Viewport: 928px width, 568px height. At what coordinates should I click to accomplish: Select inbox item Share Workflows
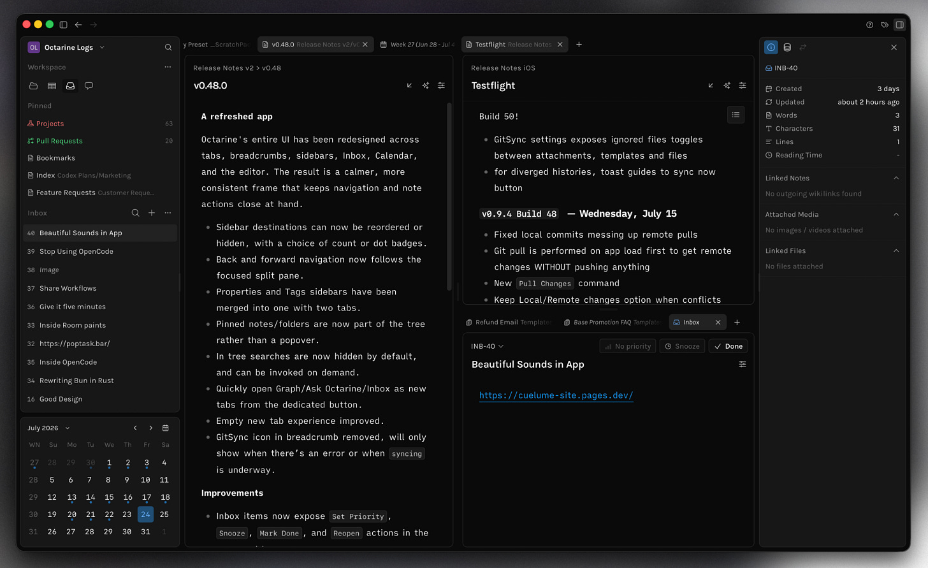point(100,288)
